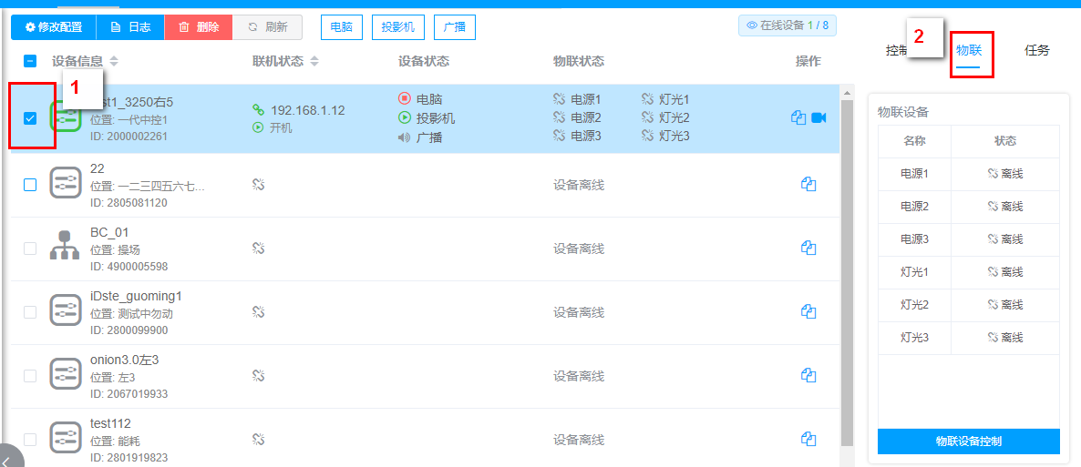Expand the collapsed side panel arrow at bottom-left

tap(7, 459)
